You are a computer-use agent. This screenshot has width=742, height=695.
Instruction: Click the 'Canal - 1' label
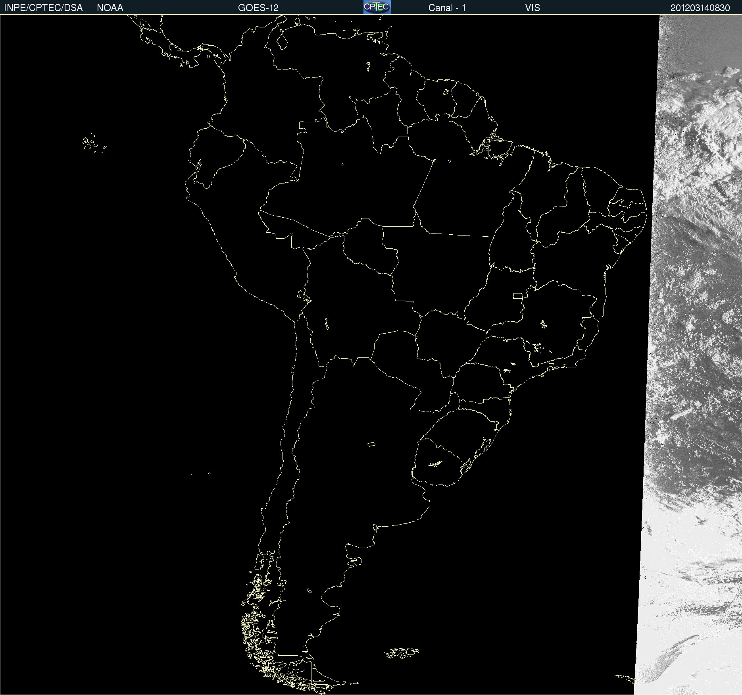pos(447,8)
